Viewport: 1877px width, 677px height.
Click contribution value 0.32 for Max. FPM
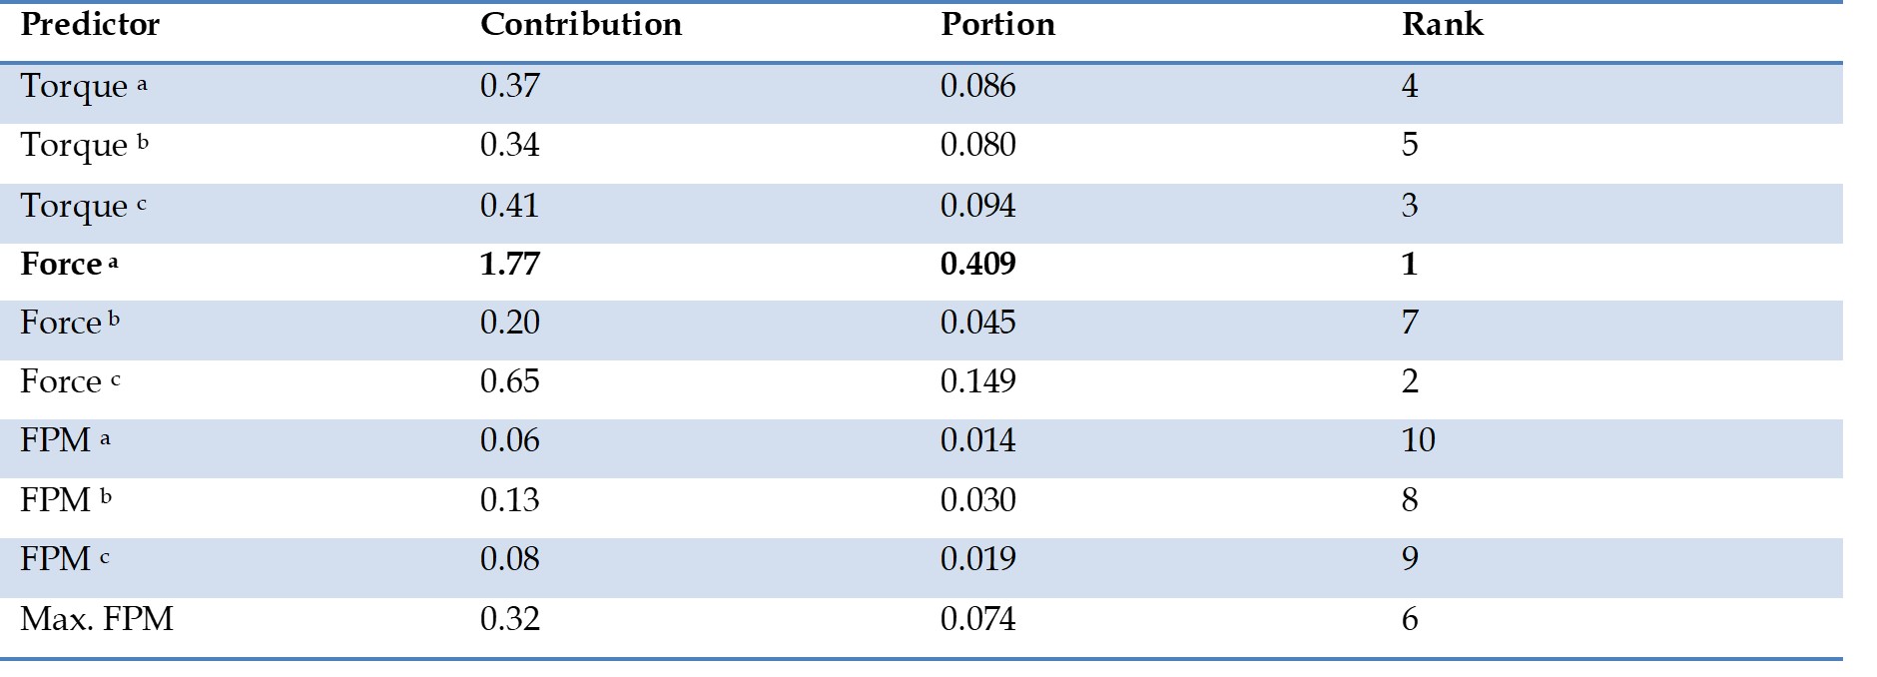pyautogui.click(x=509, y=619)
